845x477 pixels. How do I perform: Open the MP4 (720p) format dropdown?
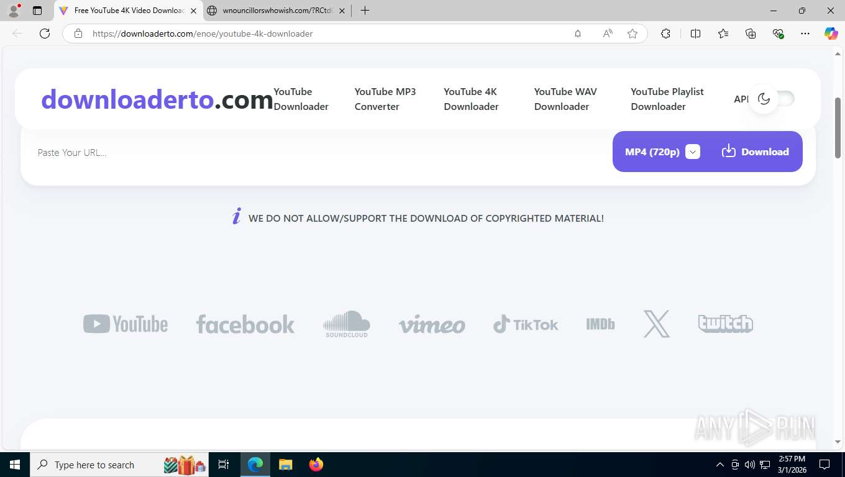pyautogui.click(x=662, y=152)
